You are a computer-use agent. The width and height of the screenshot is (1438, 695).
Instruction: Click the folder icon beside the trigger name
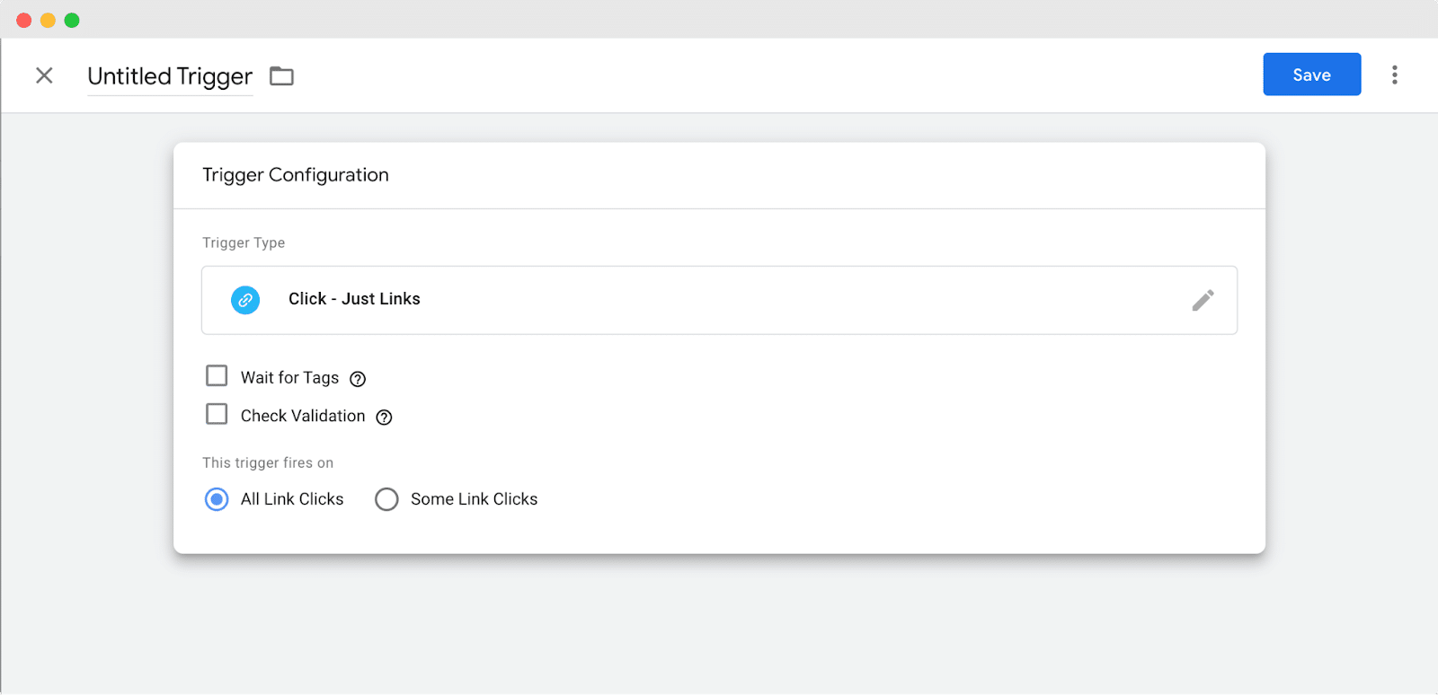pos(282,76)
